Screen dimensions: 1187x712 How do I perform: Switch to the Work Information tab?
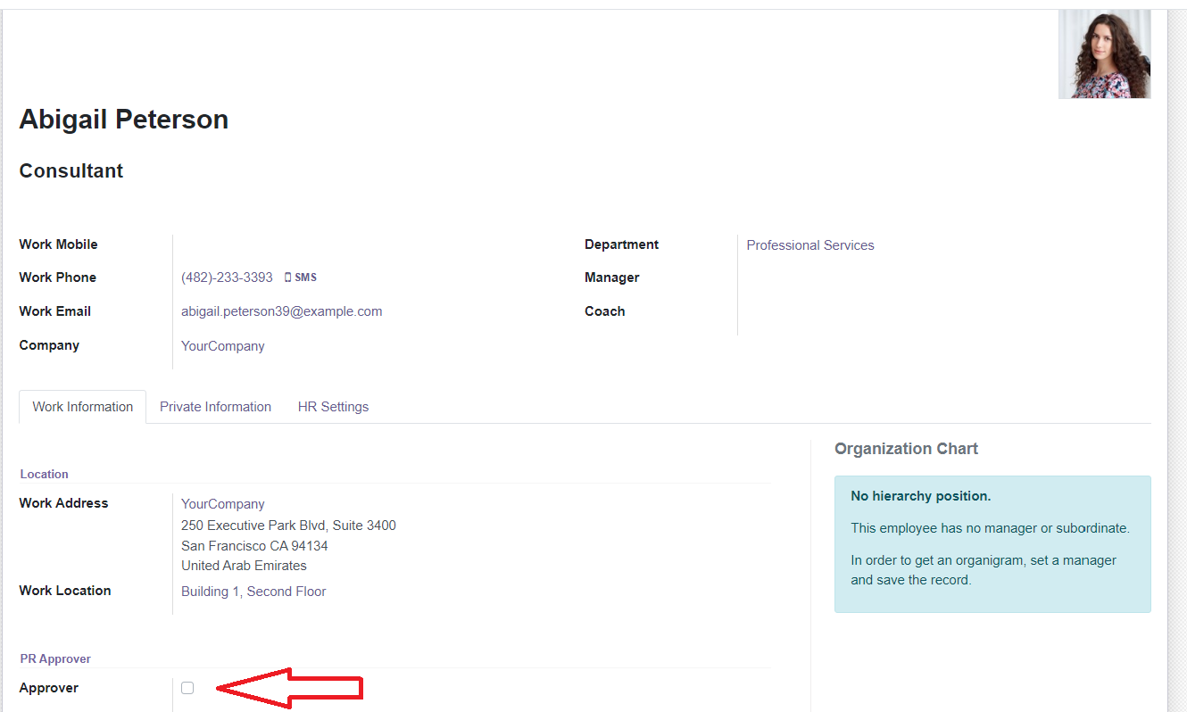point(83,407)
